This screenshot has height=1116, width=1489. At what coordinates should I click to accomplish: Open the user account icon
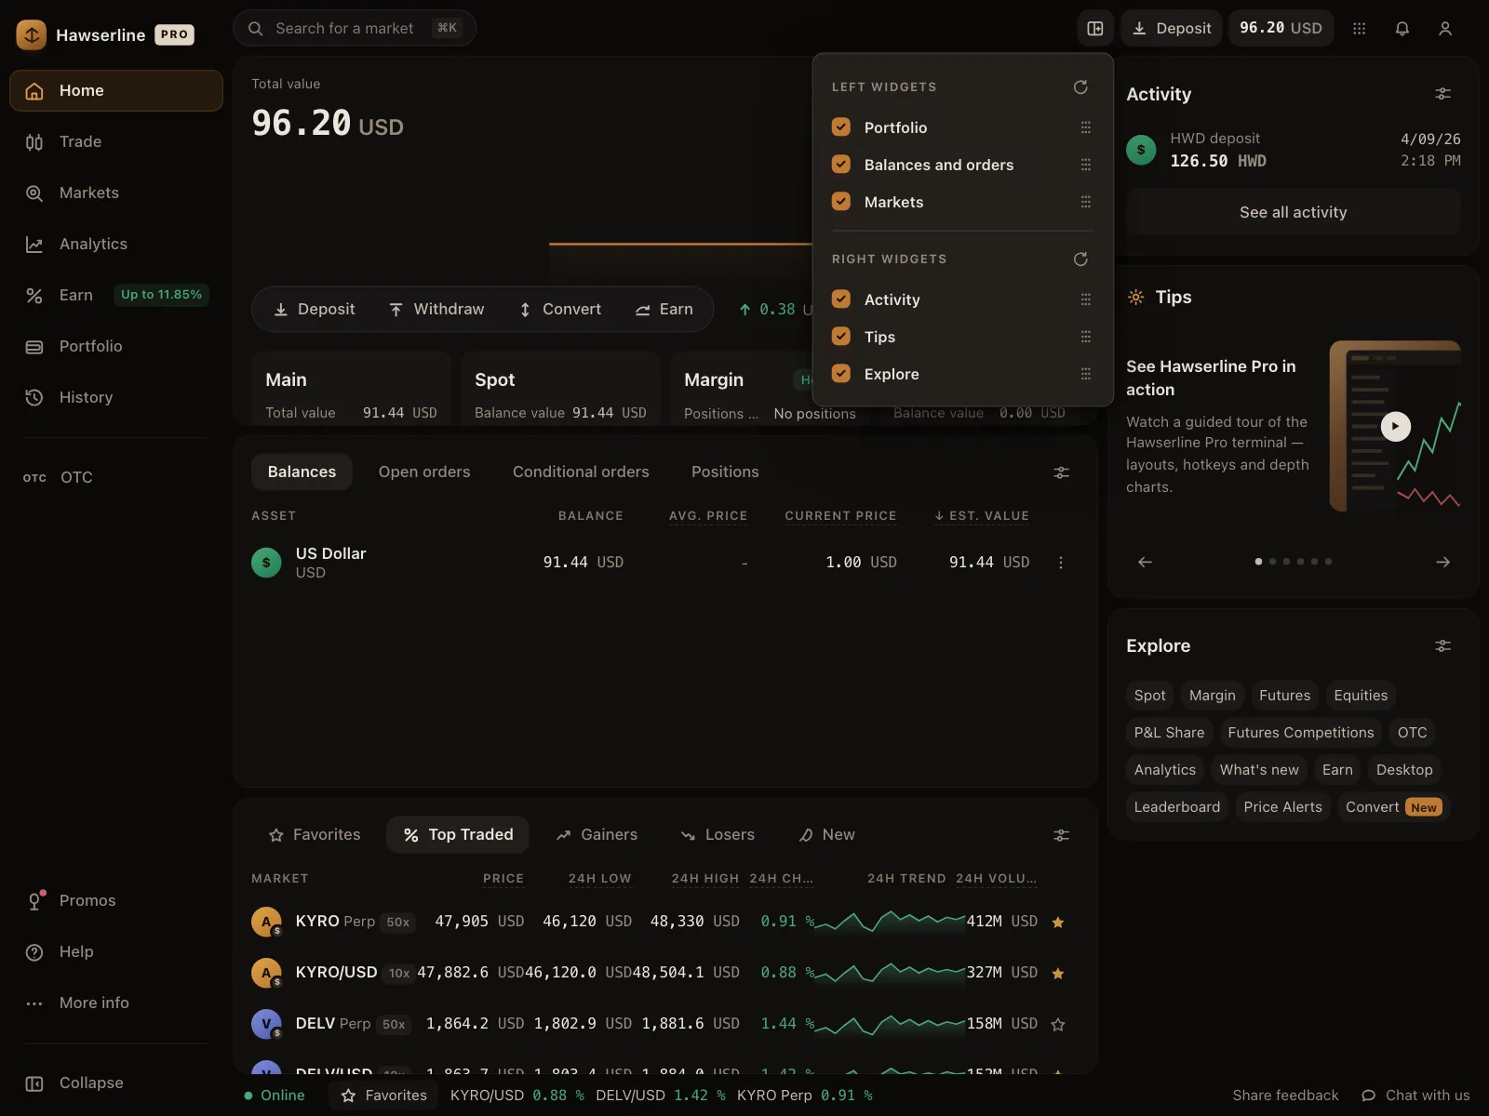pyautogui.click(x=1445, y=28)
